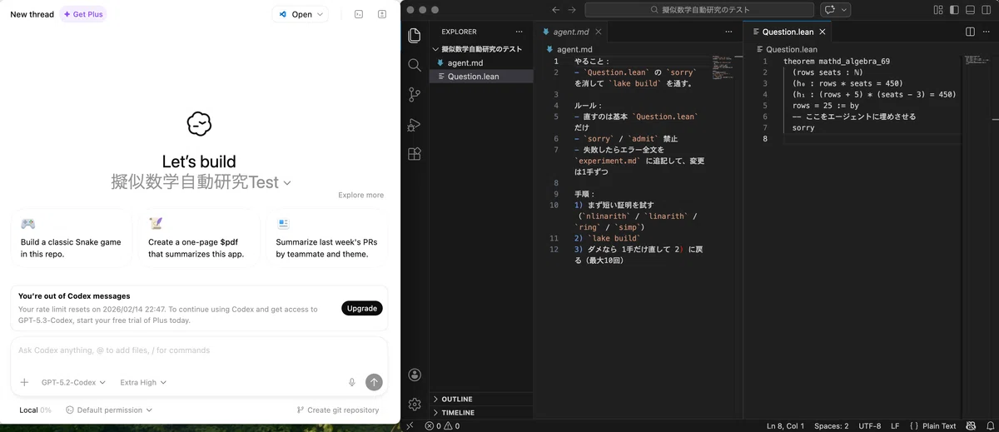Viewport: 999px width, 432px height.
Task: Add attachment with the plus icon in Codex
Action: pos(24,382)
